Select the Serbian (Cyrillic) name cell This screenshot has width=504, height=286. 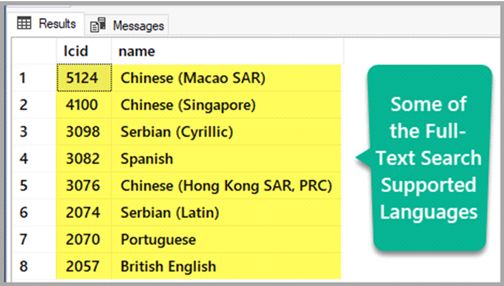click(226, 132)
